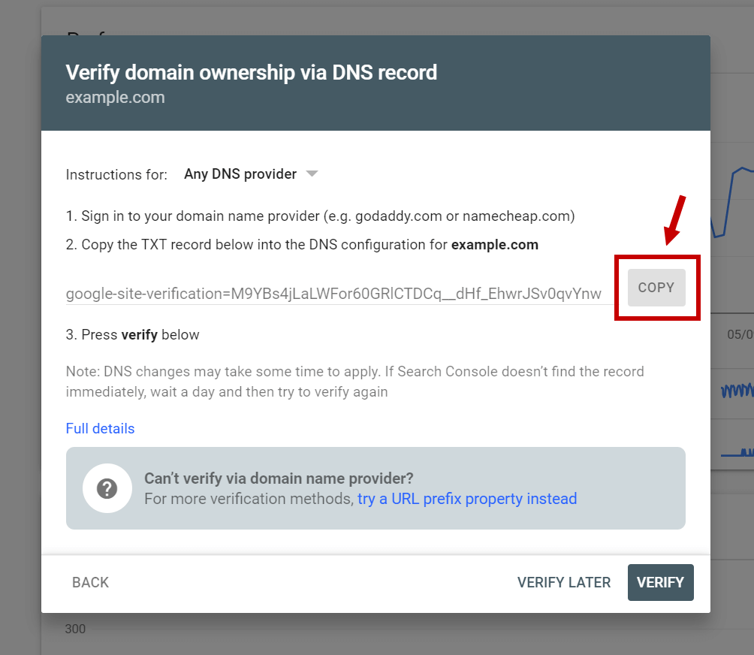
Task: Click the 'Press verify below' step text
Action: 132,335
